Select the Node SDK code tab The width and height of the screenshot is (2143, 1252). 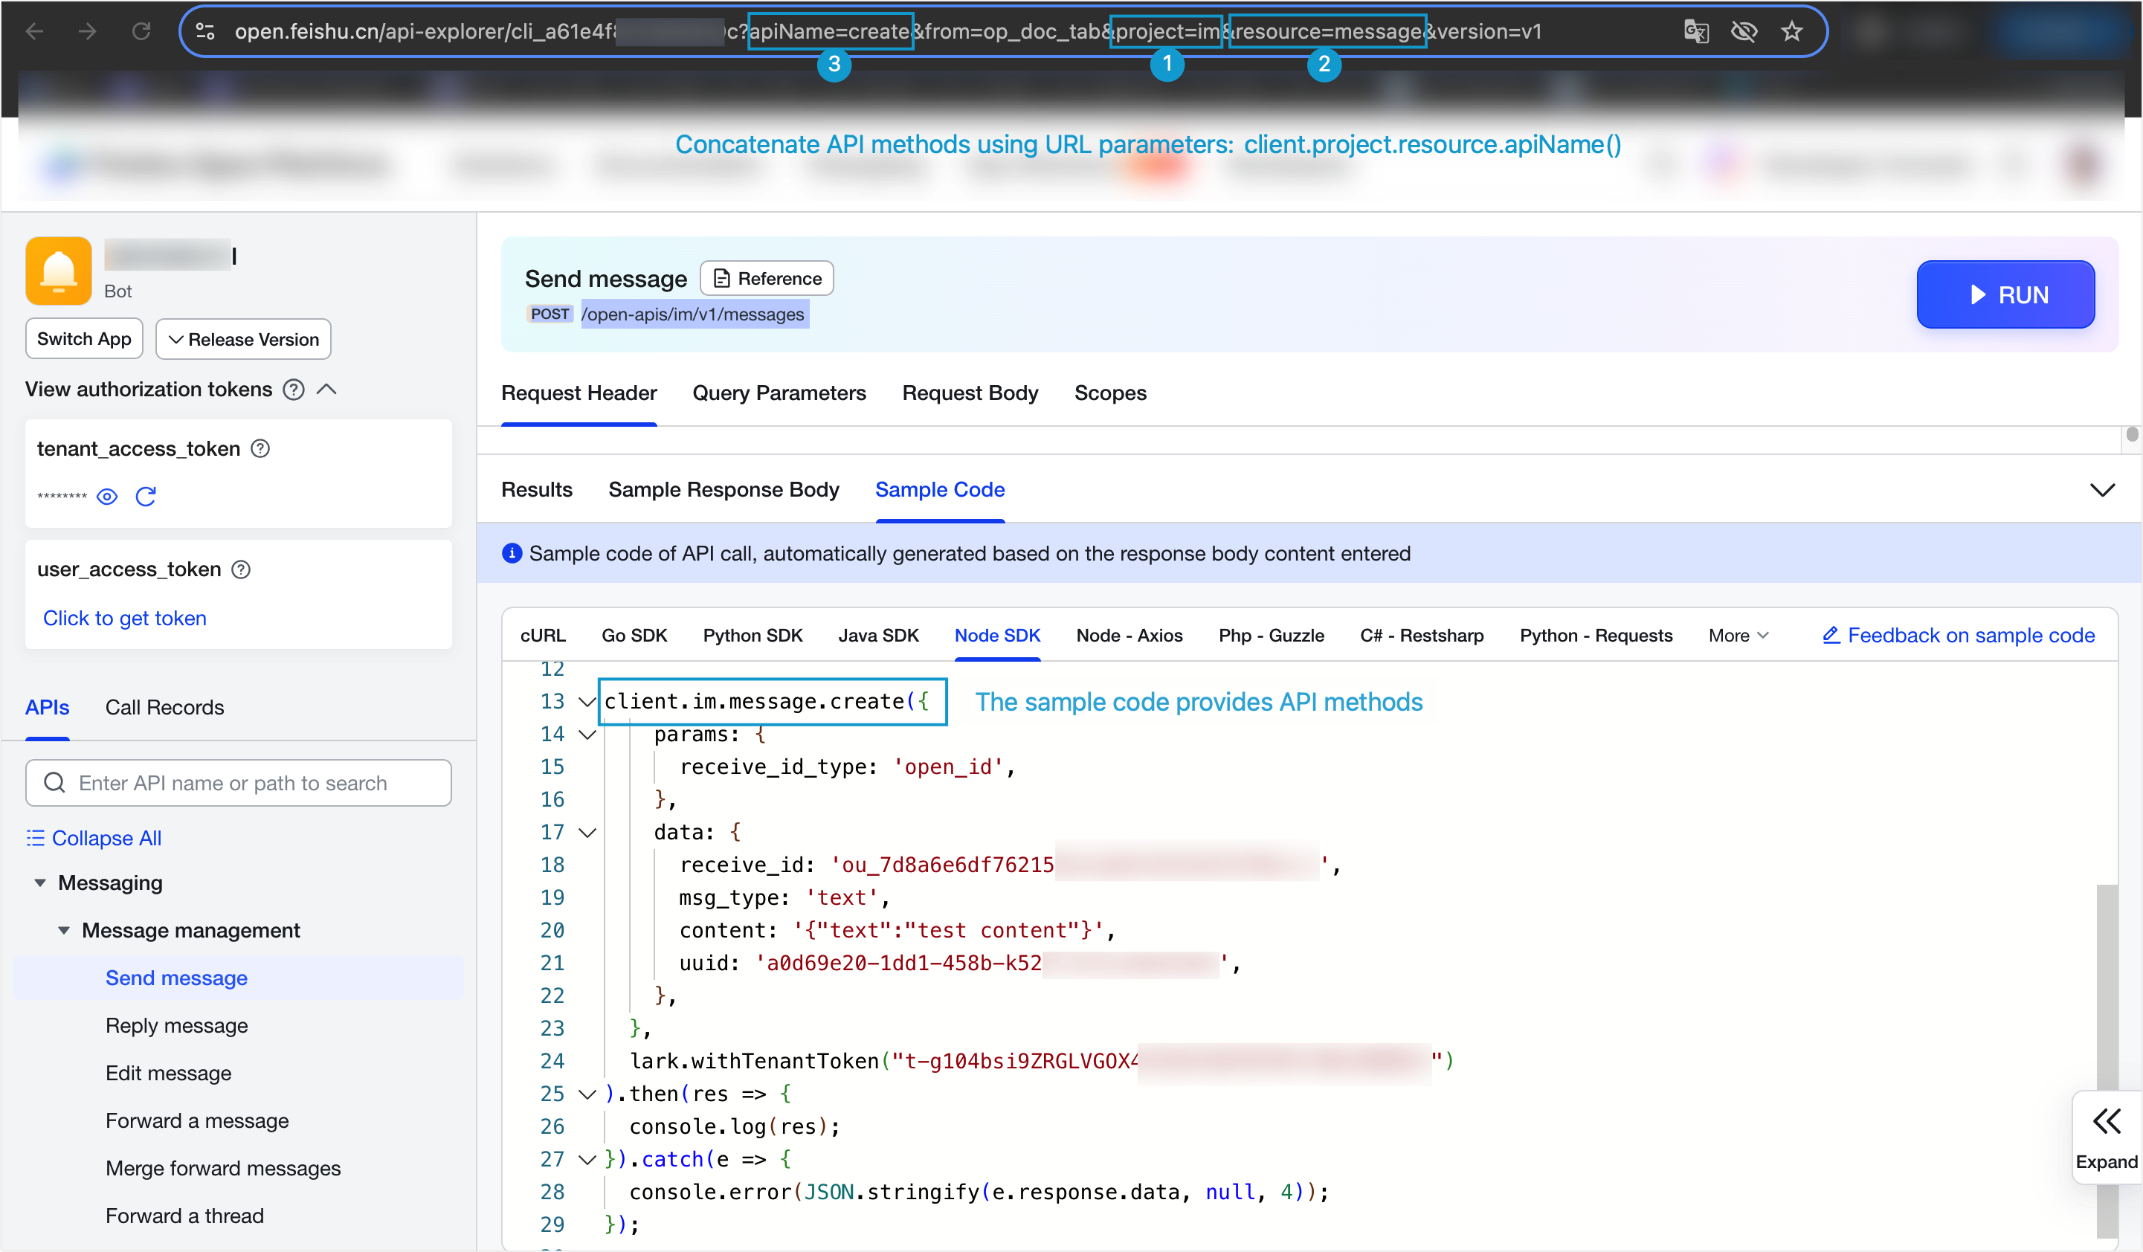tap(998, 636)
